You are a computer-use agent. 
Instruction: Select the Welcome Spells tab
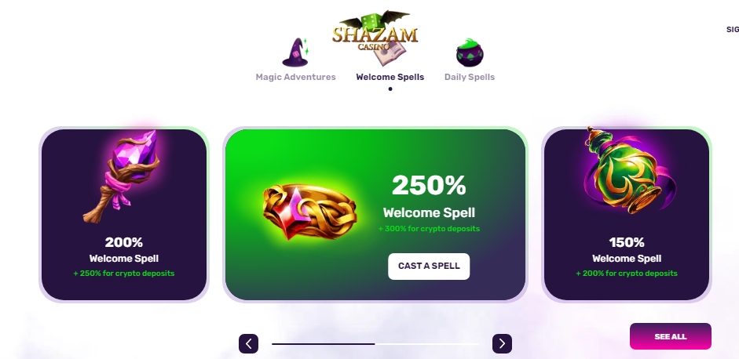click(390, 77)
